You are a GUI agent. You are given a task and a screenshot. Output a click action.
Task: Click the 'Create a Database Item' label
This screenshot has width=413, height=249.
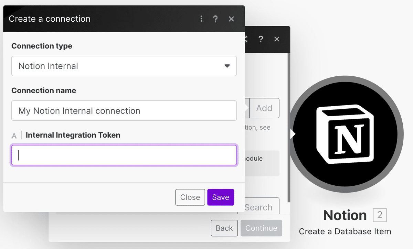(x=345, y=231)
